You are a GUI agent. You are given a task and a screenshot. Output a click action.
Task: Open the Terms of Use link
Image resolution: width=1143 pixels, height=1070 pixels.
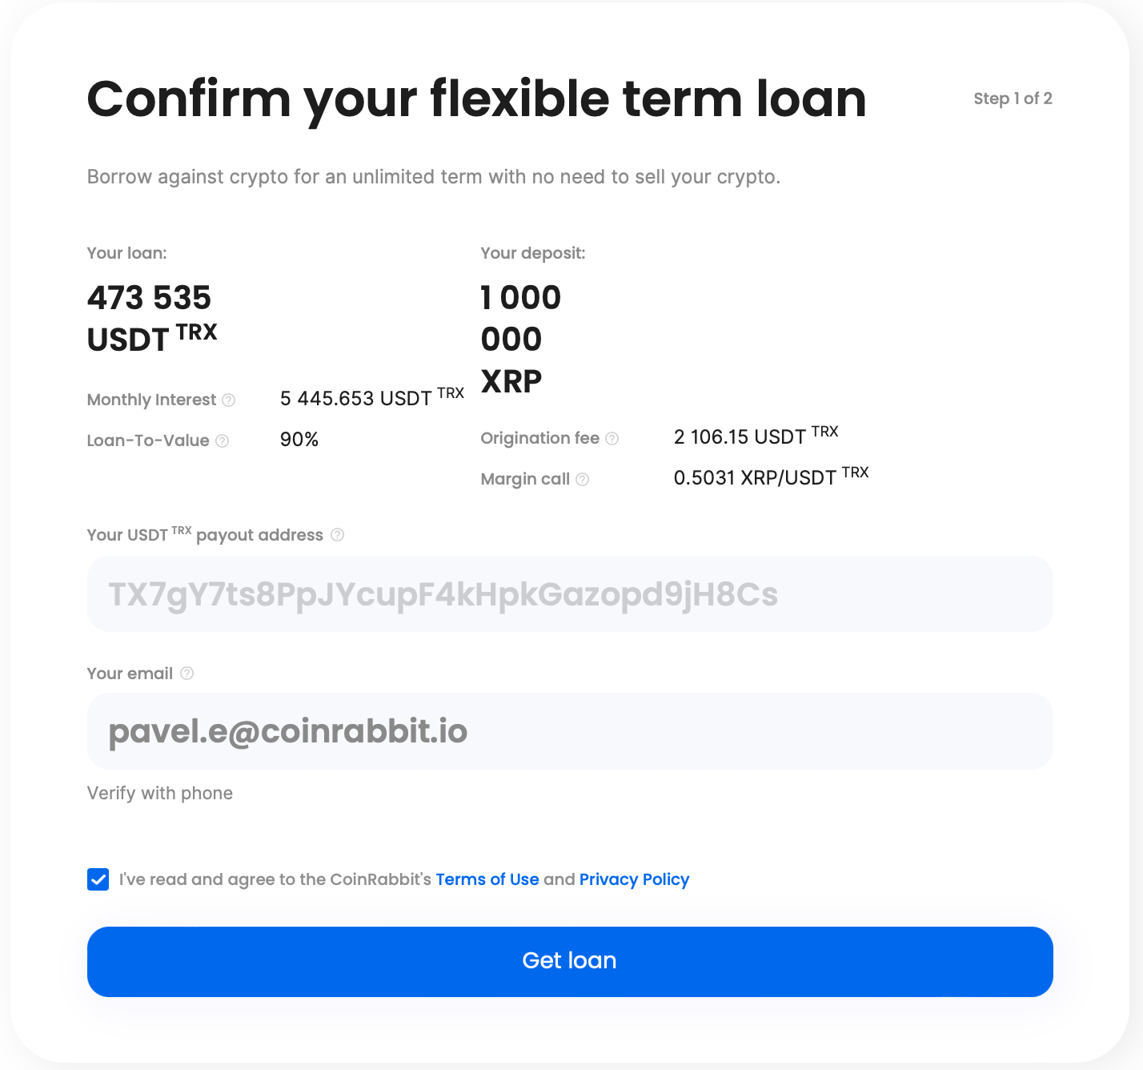click(487, 879)
